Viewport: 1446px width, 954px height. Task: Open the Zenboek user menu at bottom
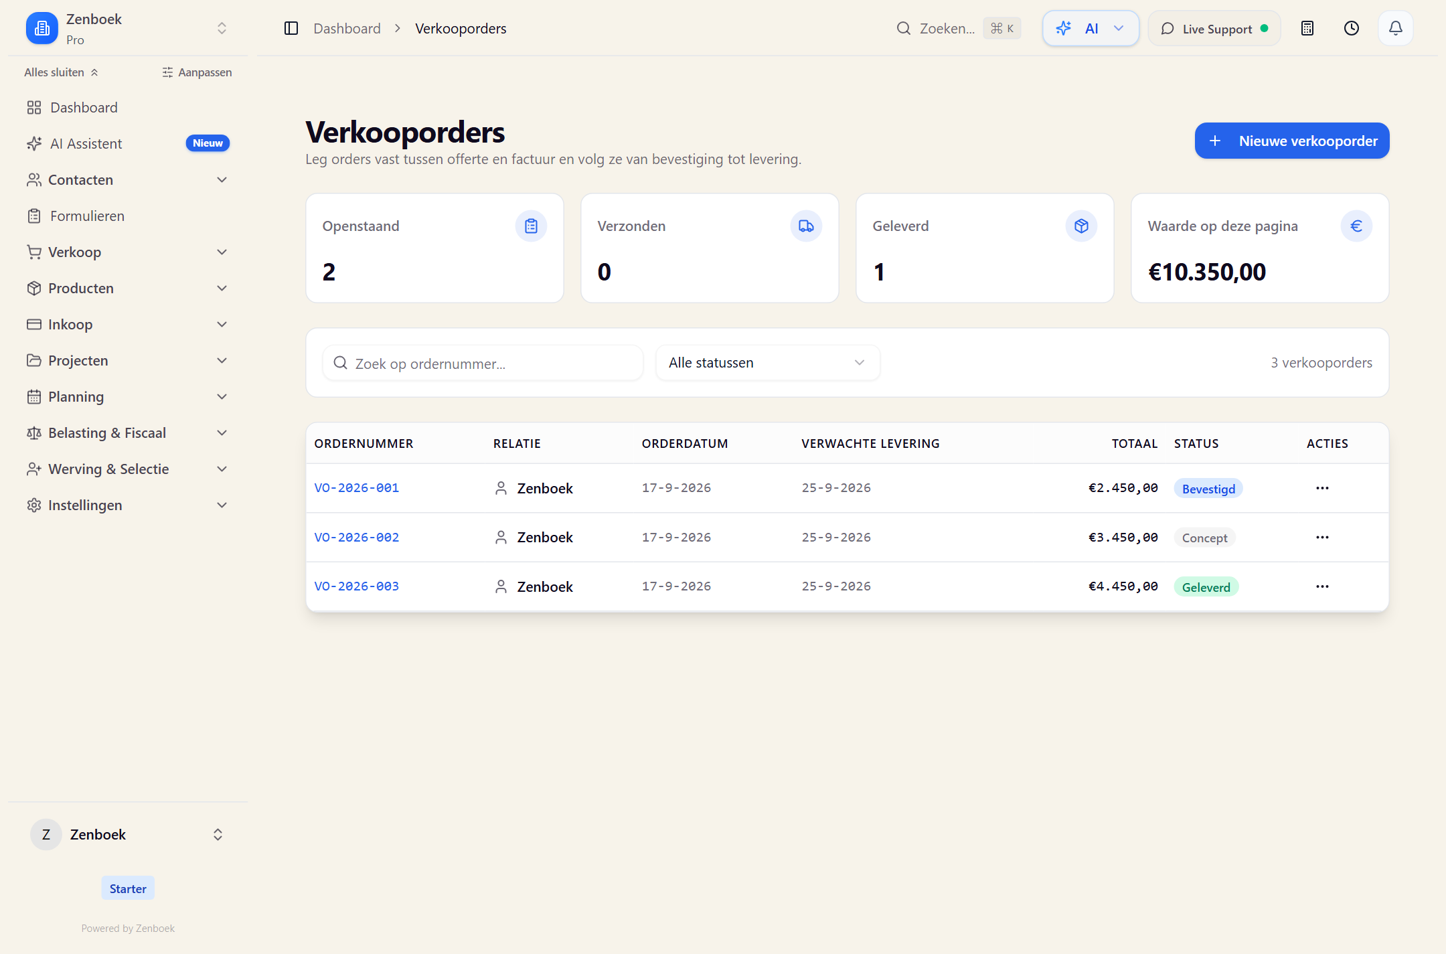(x=127, y=834)
